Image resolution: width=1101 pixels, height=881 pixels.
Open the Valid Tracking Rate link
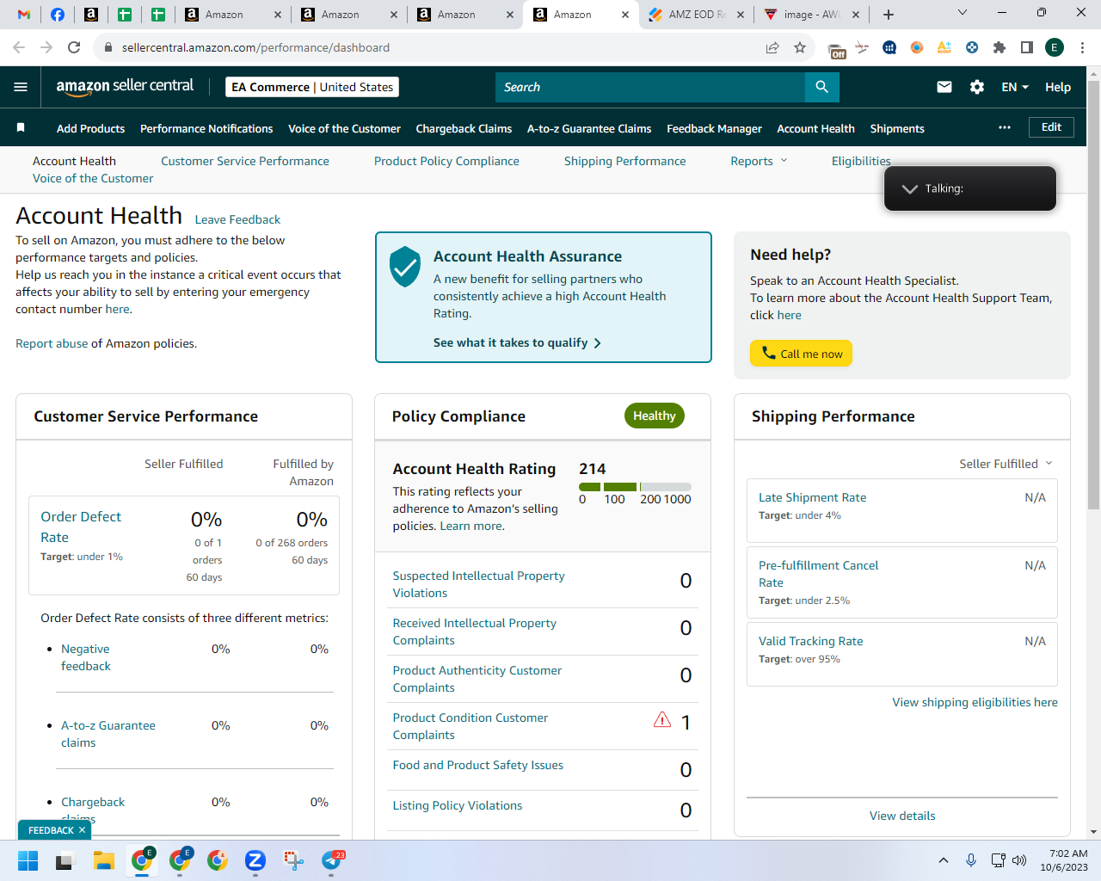pyautogui.click(x=810, y=641)
